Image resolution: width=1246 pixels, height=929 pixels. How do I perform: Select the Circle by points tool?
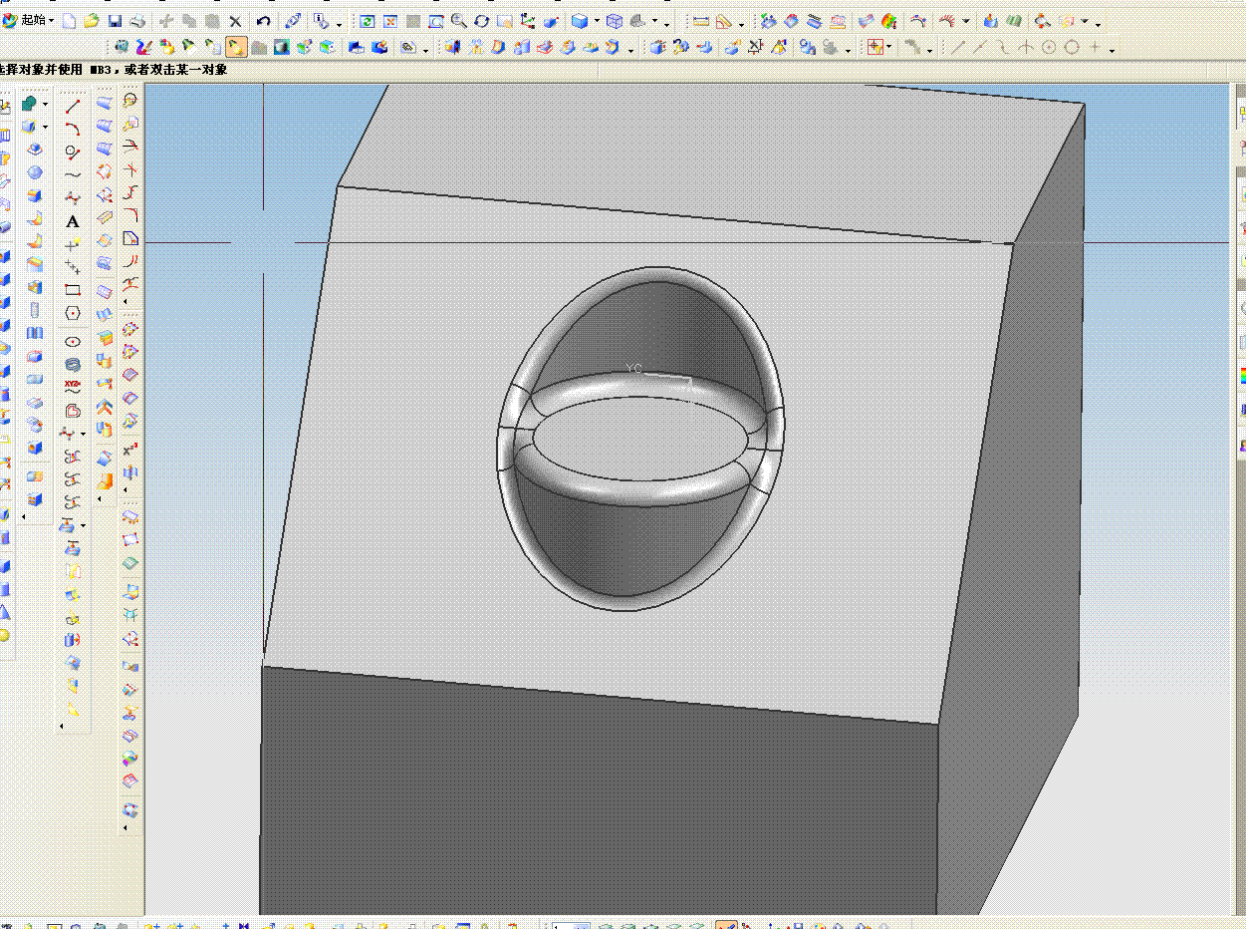click(73, 152)
